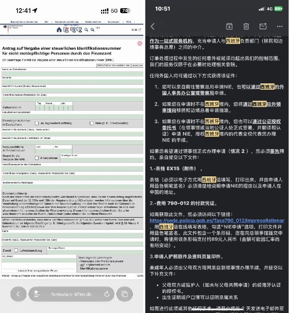
Task: Click the save-form-data icon with down arrow
Action: tap(73, 30)
